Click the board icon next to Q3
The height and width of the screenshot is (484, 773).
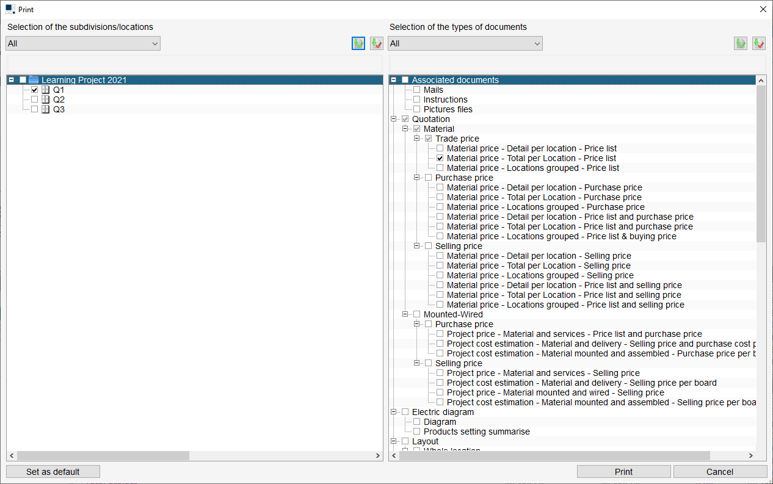click(x=45, y=109)
